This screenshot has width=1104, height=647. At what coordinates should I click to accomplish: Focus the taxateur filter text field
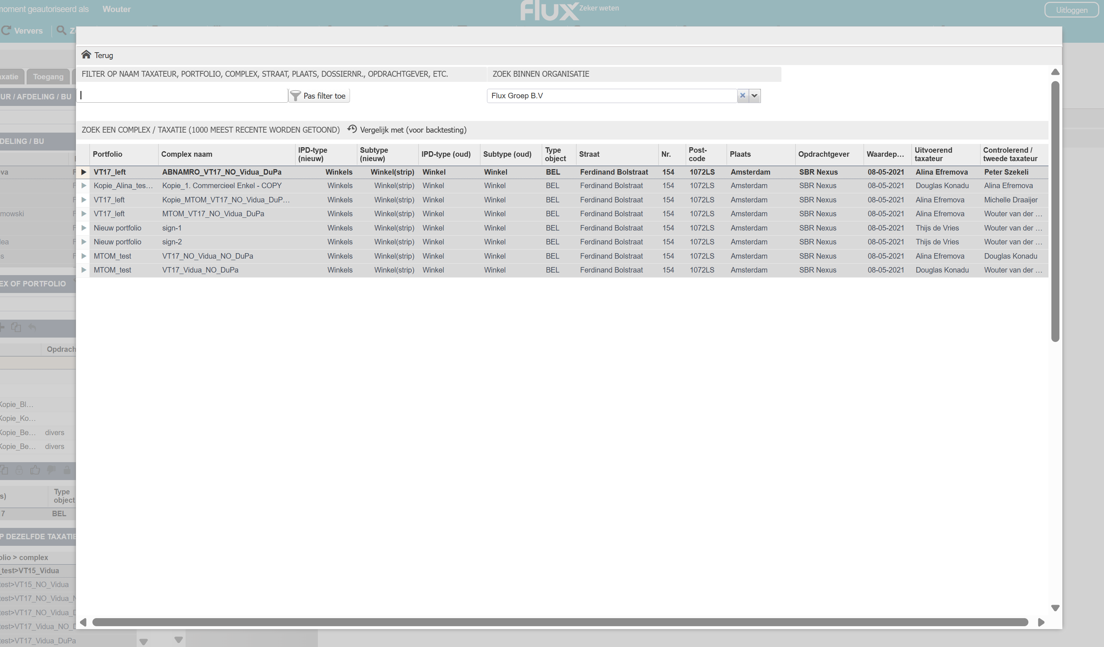(182, 95)
